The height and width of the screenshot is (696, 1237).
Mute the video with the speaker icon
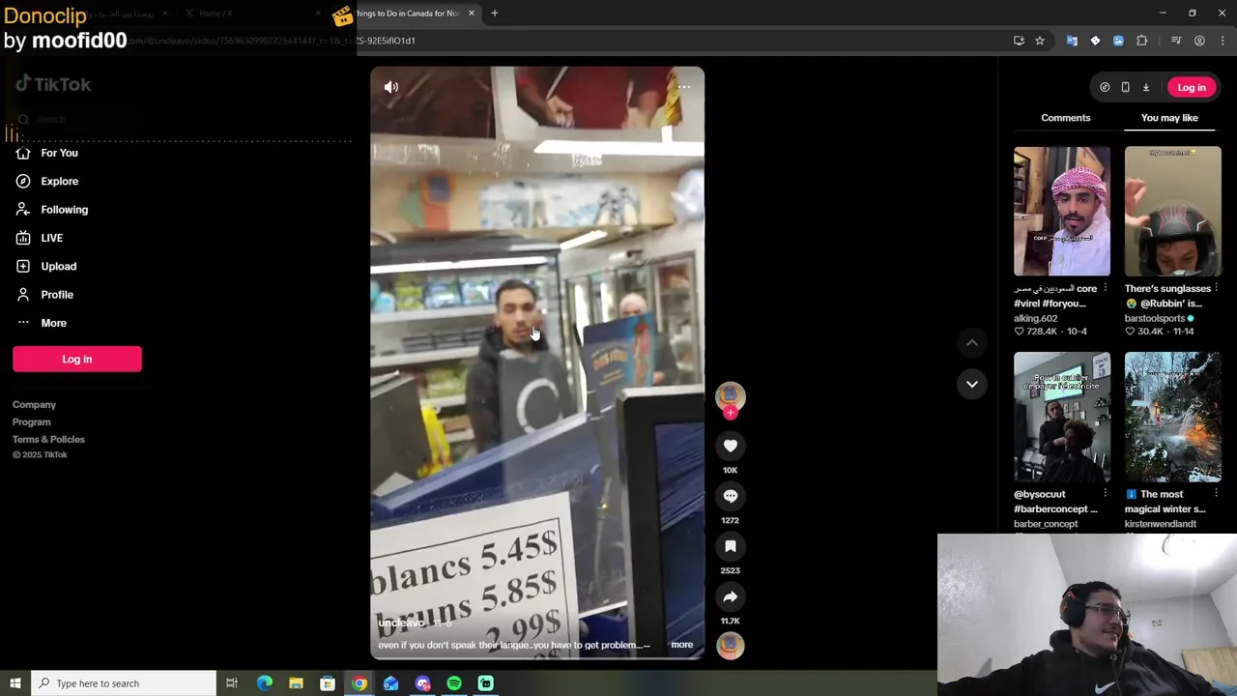391,87
